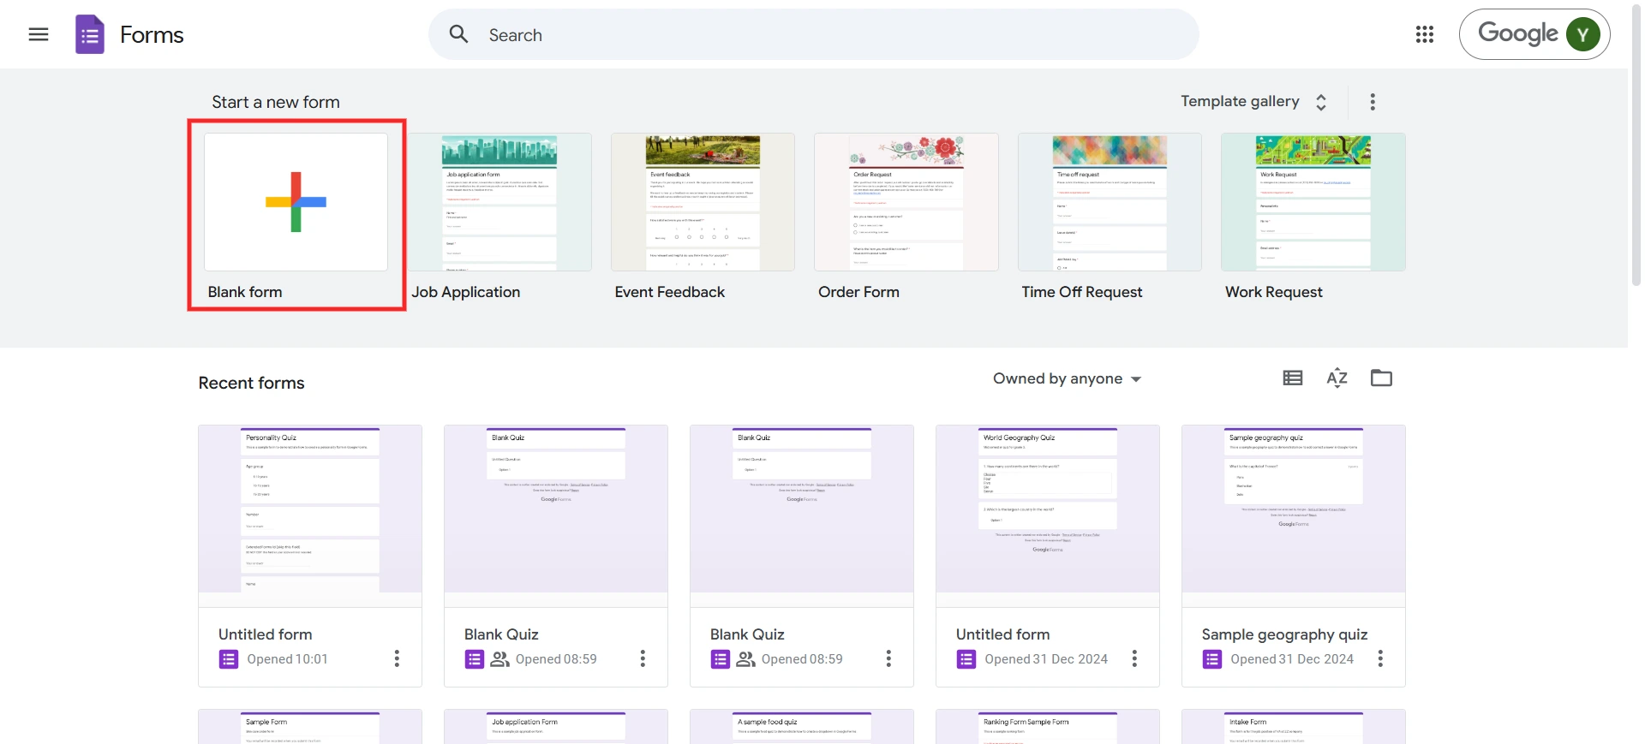Expand the Template gallery
Screen dimensions: 1645x744
[1253, 102]
